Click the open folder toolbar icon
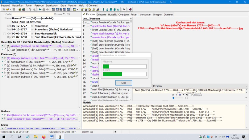This screenshot has height=140, width=249. [7, 9]
